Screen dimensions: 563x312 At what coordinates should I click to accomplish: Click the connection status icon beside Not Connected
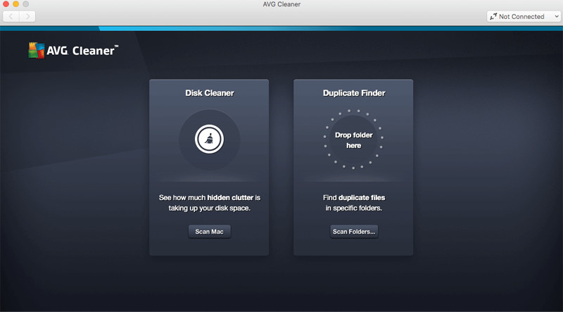tap(493, 16)
